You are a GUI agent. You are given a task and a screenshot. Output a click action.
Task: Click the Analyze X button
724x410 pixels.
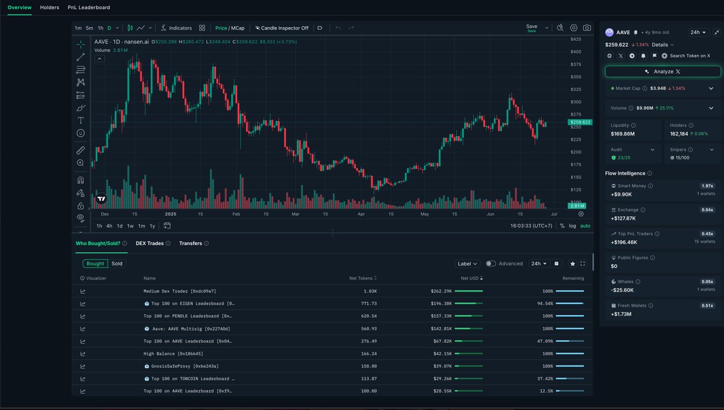click(662, 71)
